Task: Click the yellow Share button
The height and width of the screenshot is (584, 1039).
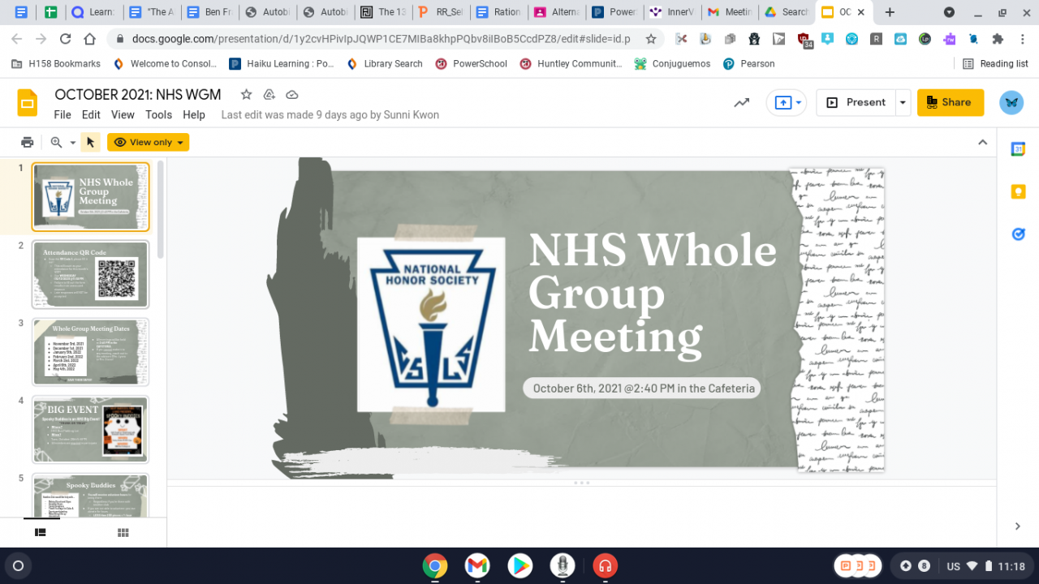Action: click(x=951, y=102)
